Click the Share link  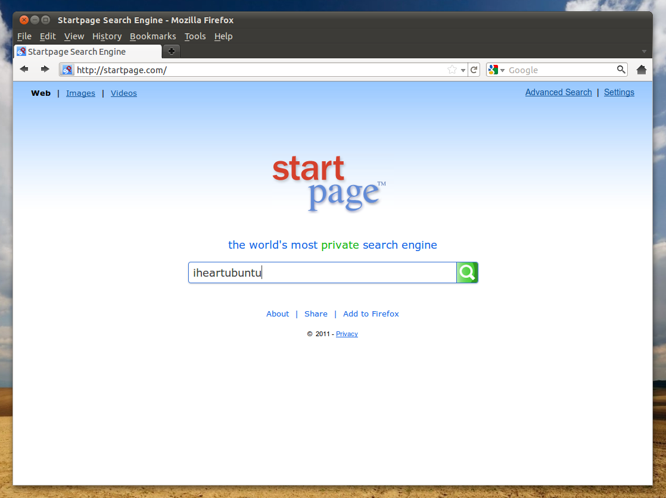[316, 314]
